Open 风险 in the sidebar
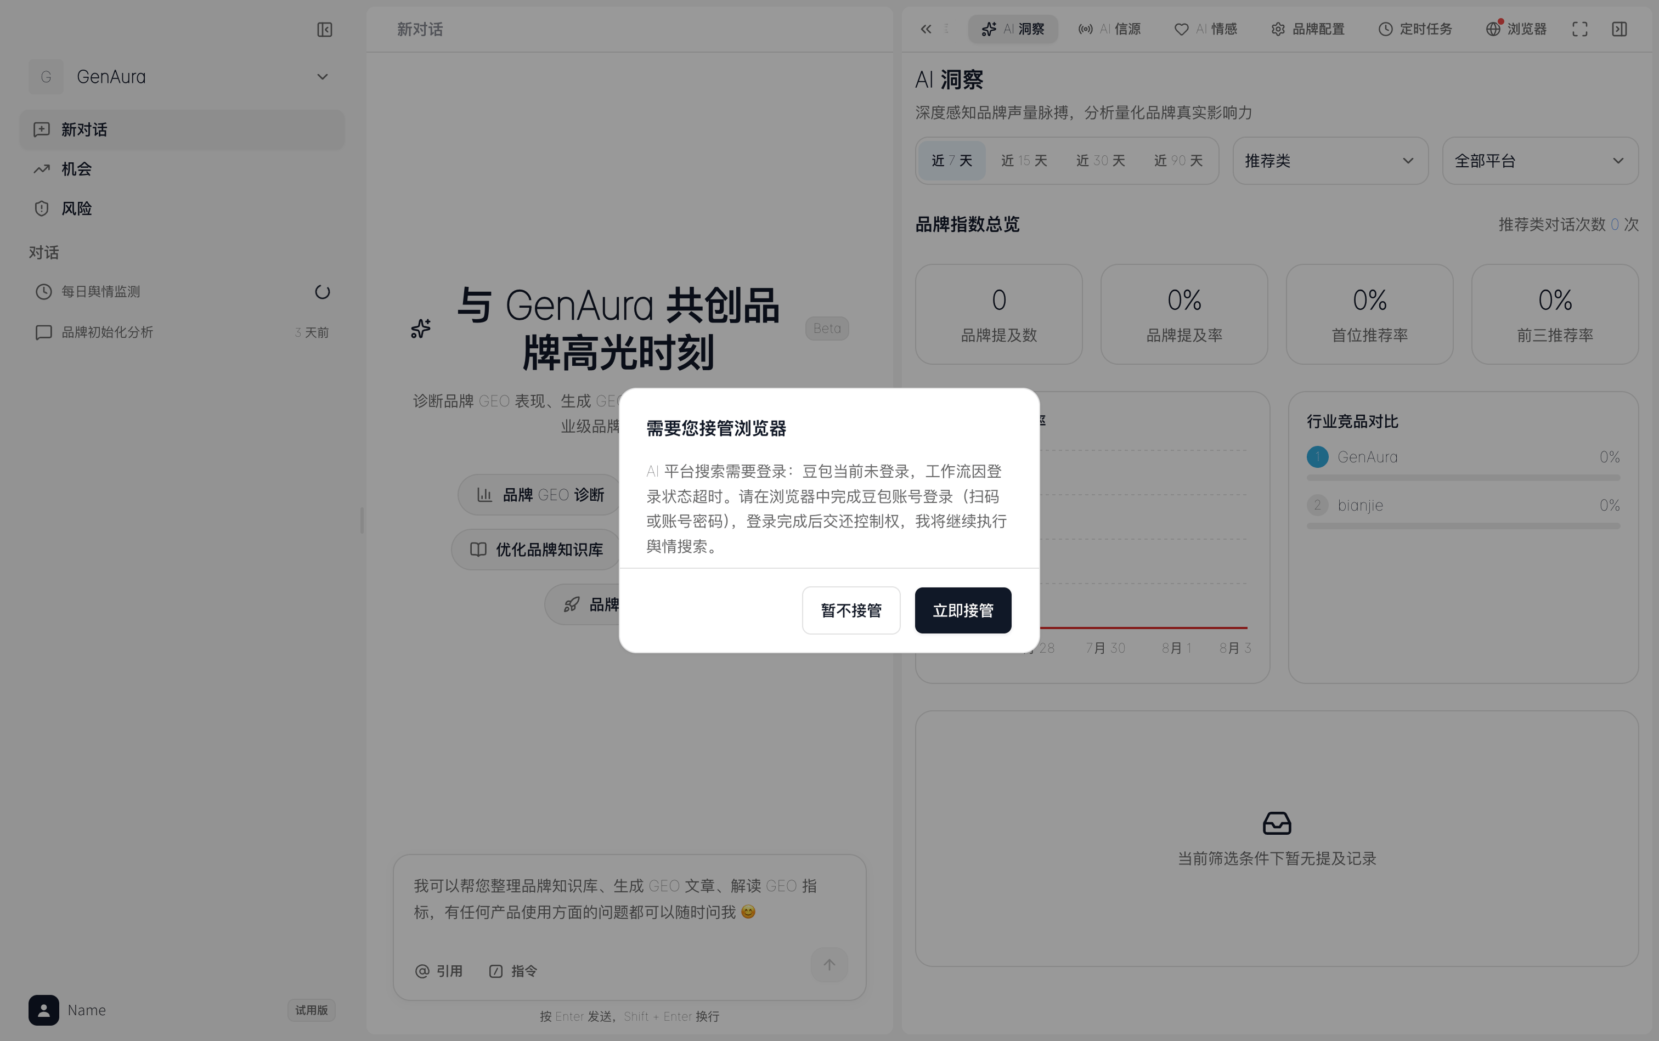The height and width of the screenshot is (1041, 1659). 182,208
